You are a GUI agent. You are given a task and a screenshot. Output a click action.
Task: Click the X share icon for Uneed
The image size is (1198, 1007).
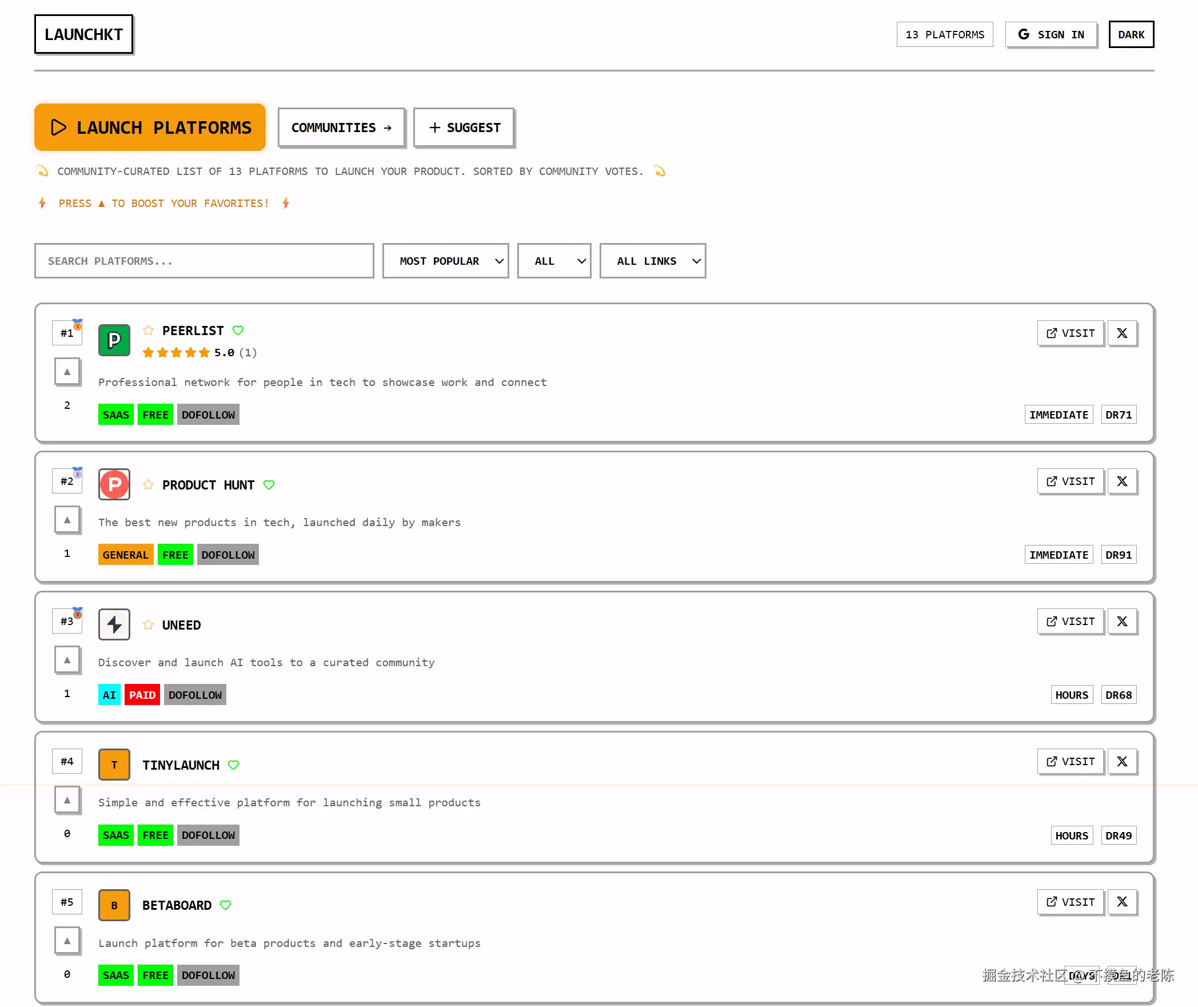[1122, 622]
